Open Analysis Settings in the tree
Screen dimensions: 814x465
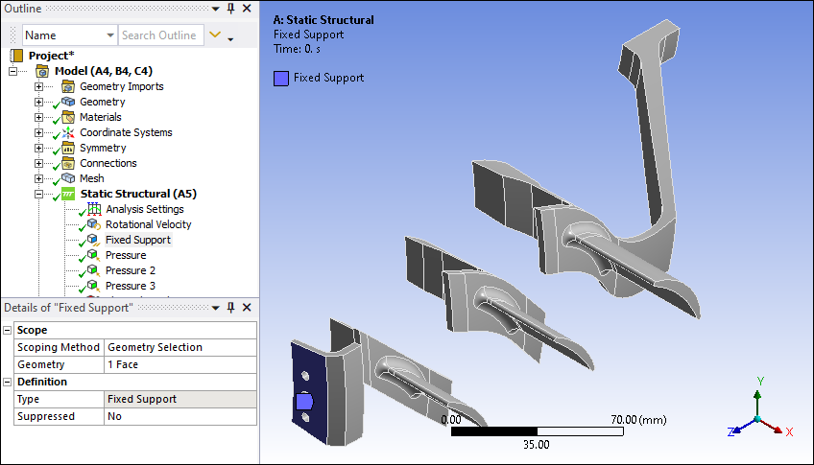(144, 209)
